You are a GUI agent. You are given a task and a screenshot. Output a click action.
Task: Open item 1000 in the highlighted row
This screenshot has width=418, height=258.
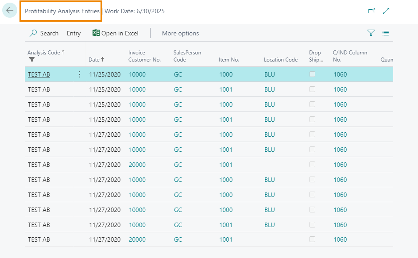[226, 74]
